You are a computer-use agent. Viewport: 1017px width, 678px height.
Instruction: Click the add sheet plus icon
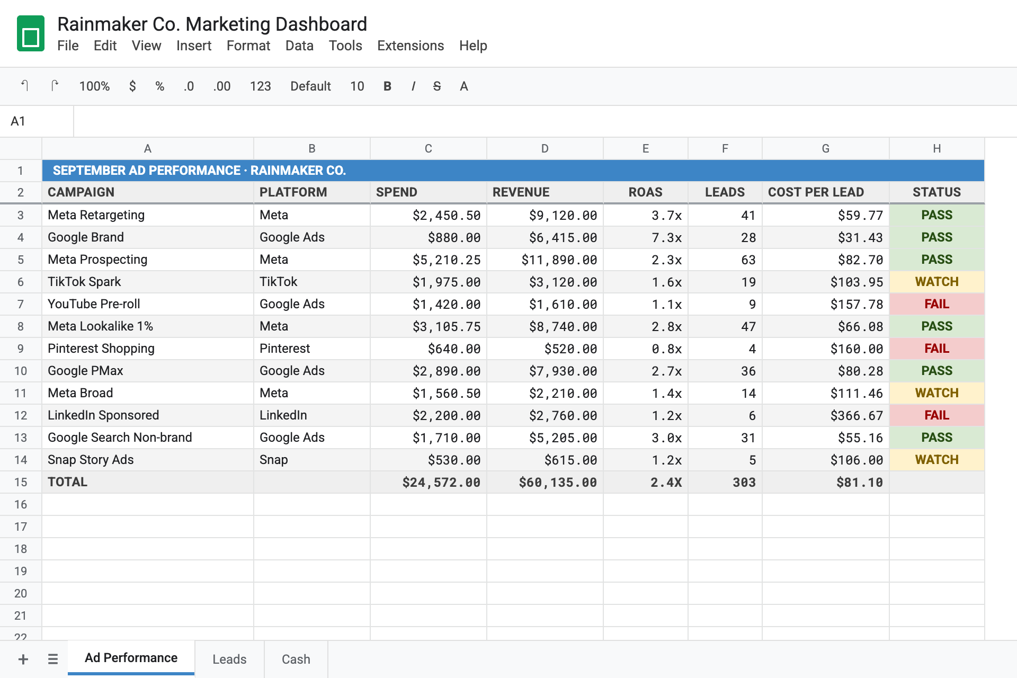(23, 659)
